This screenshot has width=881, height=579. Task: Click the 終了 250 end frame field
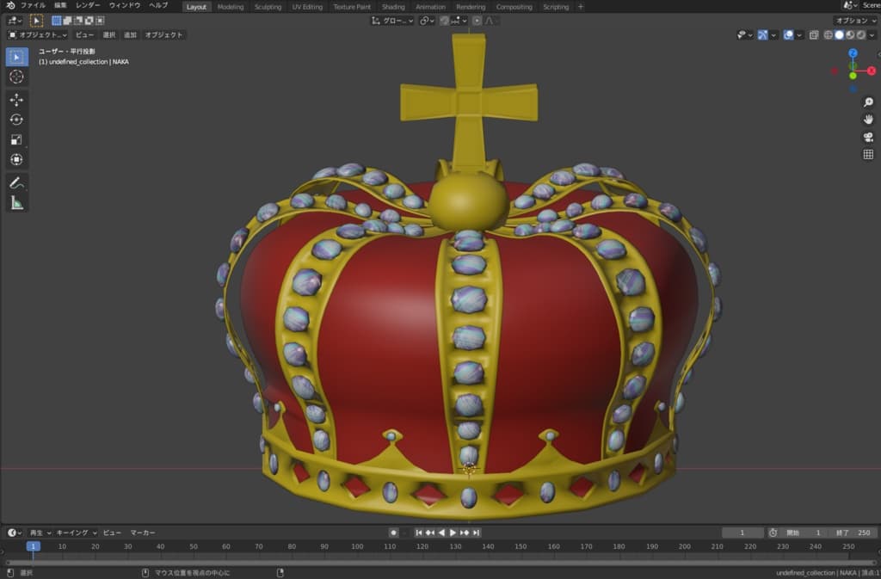click(854, 533)
